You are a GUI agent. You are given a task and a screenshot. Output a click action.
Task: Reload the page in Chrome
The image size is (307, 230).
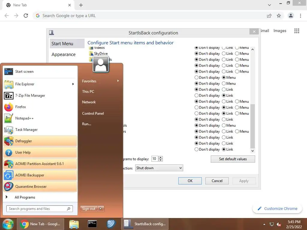[x=26, y=16]
